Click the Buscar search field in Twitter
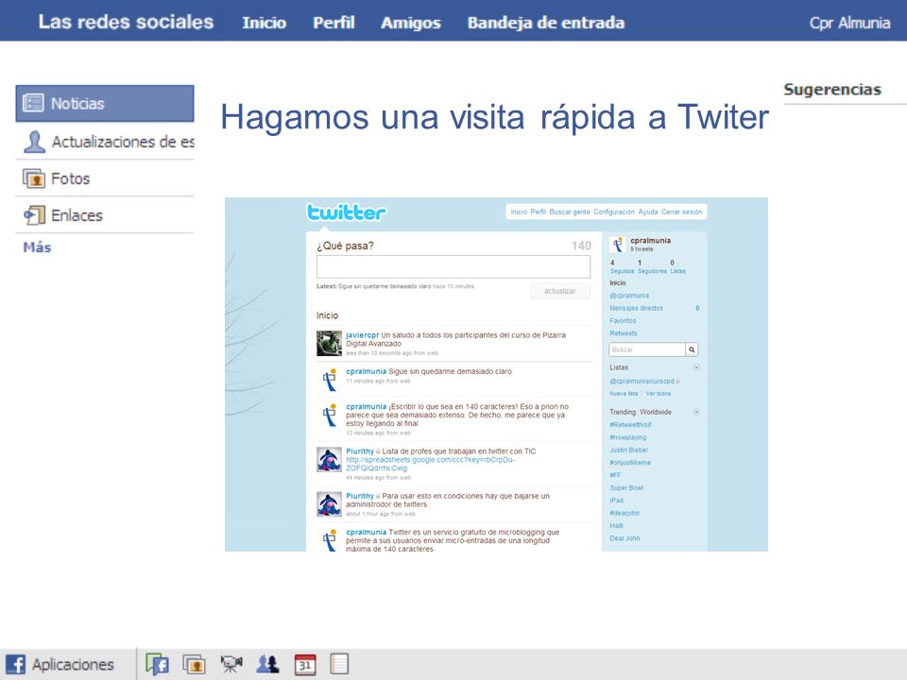Viewport: 907px width, 680px height. [x=647, y=349]
